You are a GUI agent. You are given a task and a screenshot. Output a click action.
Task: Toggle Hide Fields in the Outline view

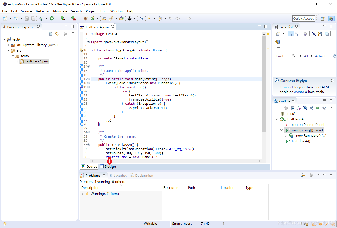click(305, 108)
